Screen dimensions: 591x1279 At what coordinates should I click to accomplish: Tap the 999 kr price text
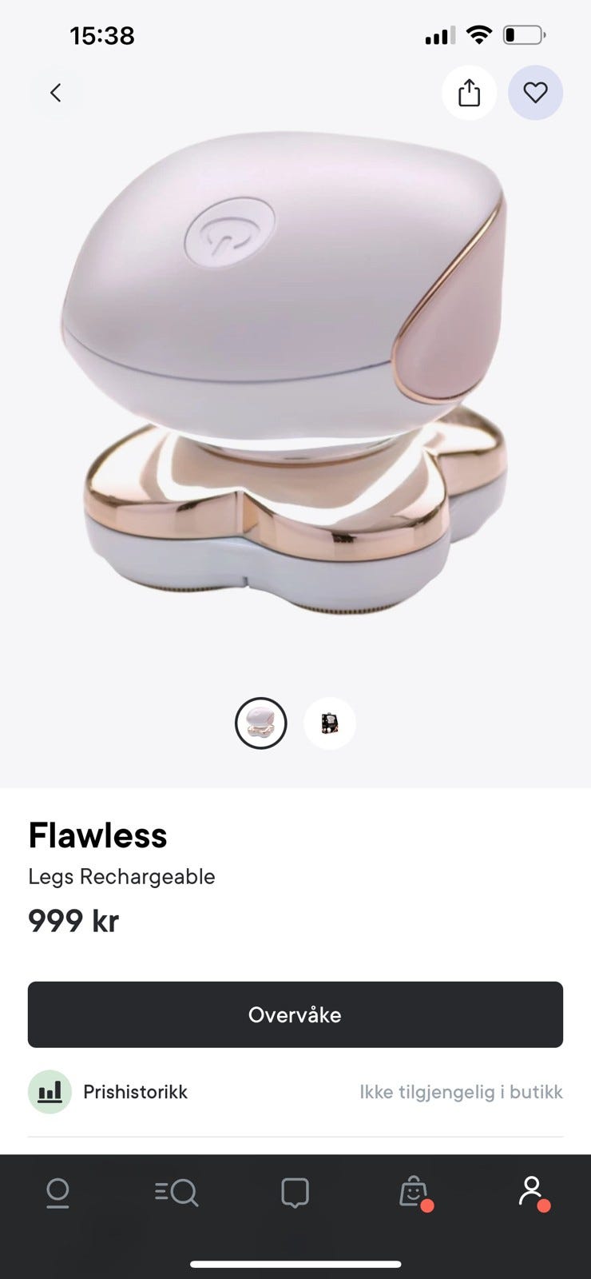(73, 921)
